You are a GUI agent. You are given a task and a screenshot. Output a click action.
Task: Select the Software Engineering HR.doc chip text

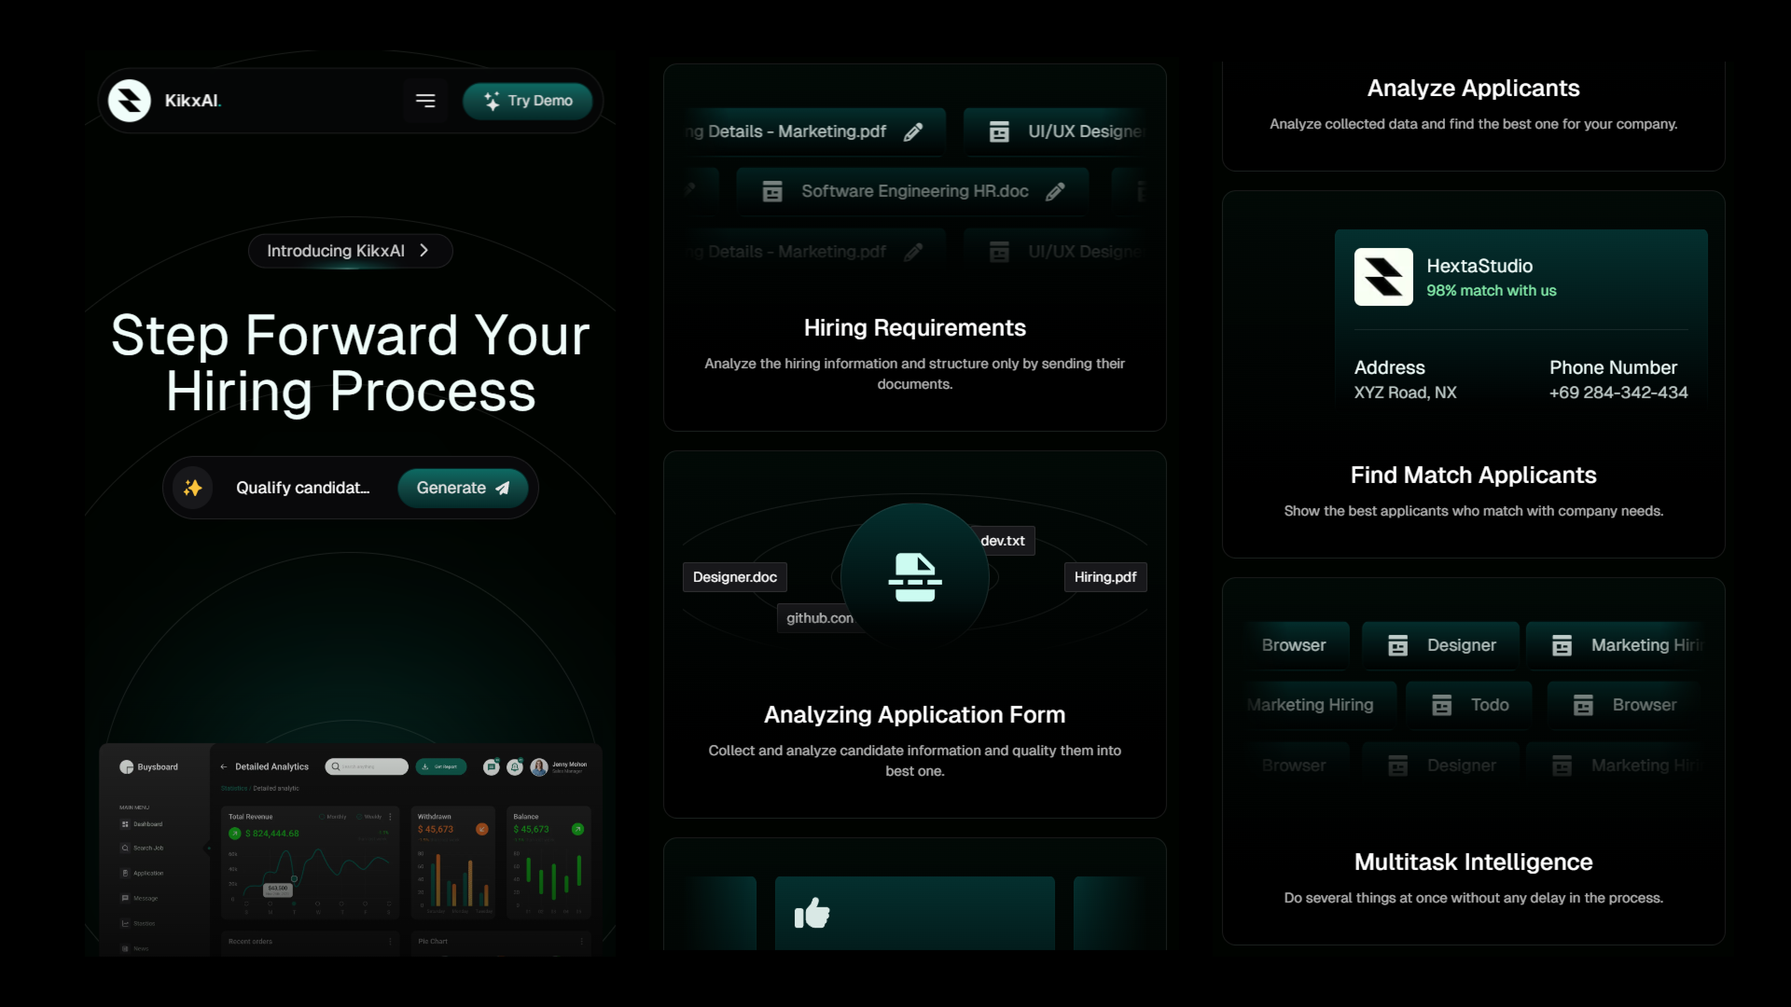click(x=915, y=191)
